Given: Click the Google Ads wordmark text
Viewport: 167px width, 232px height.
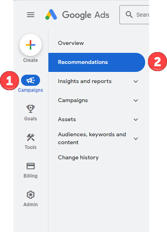Looking at the screenshot, I should coord(86,15).
